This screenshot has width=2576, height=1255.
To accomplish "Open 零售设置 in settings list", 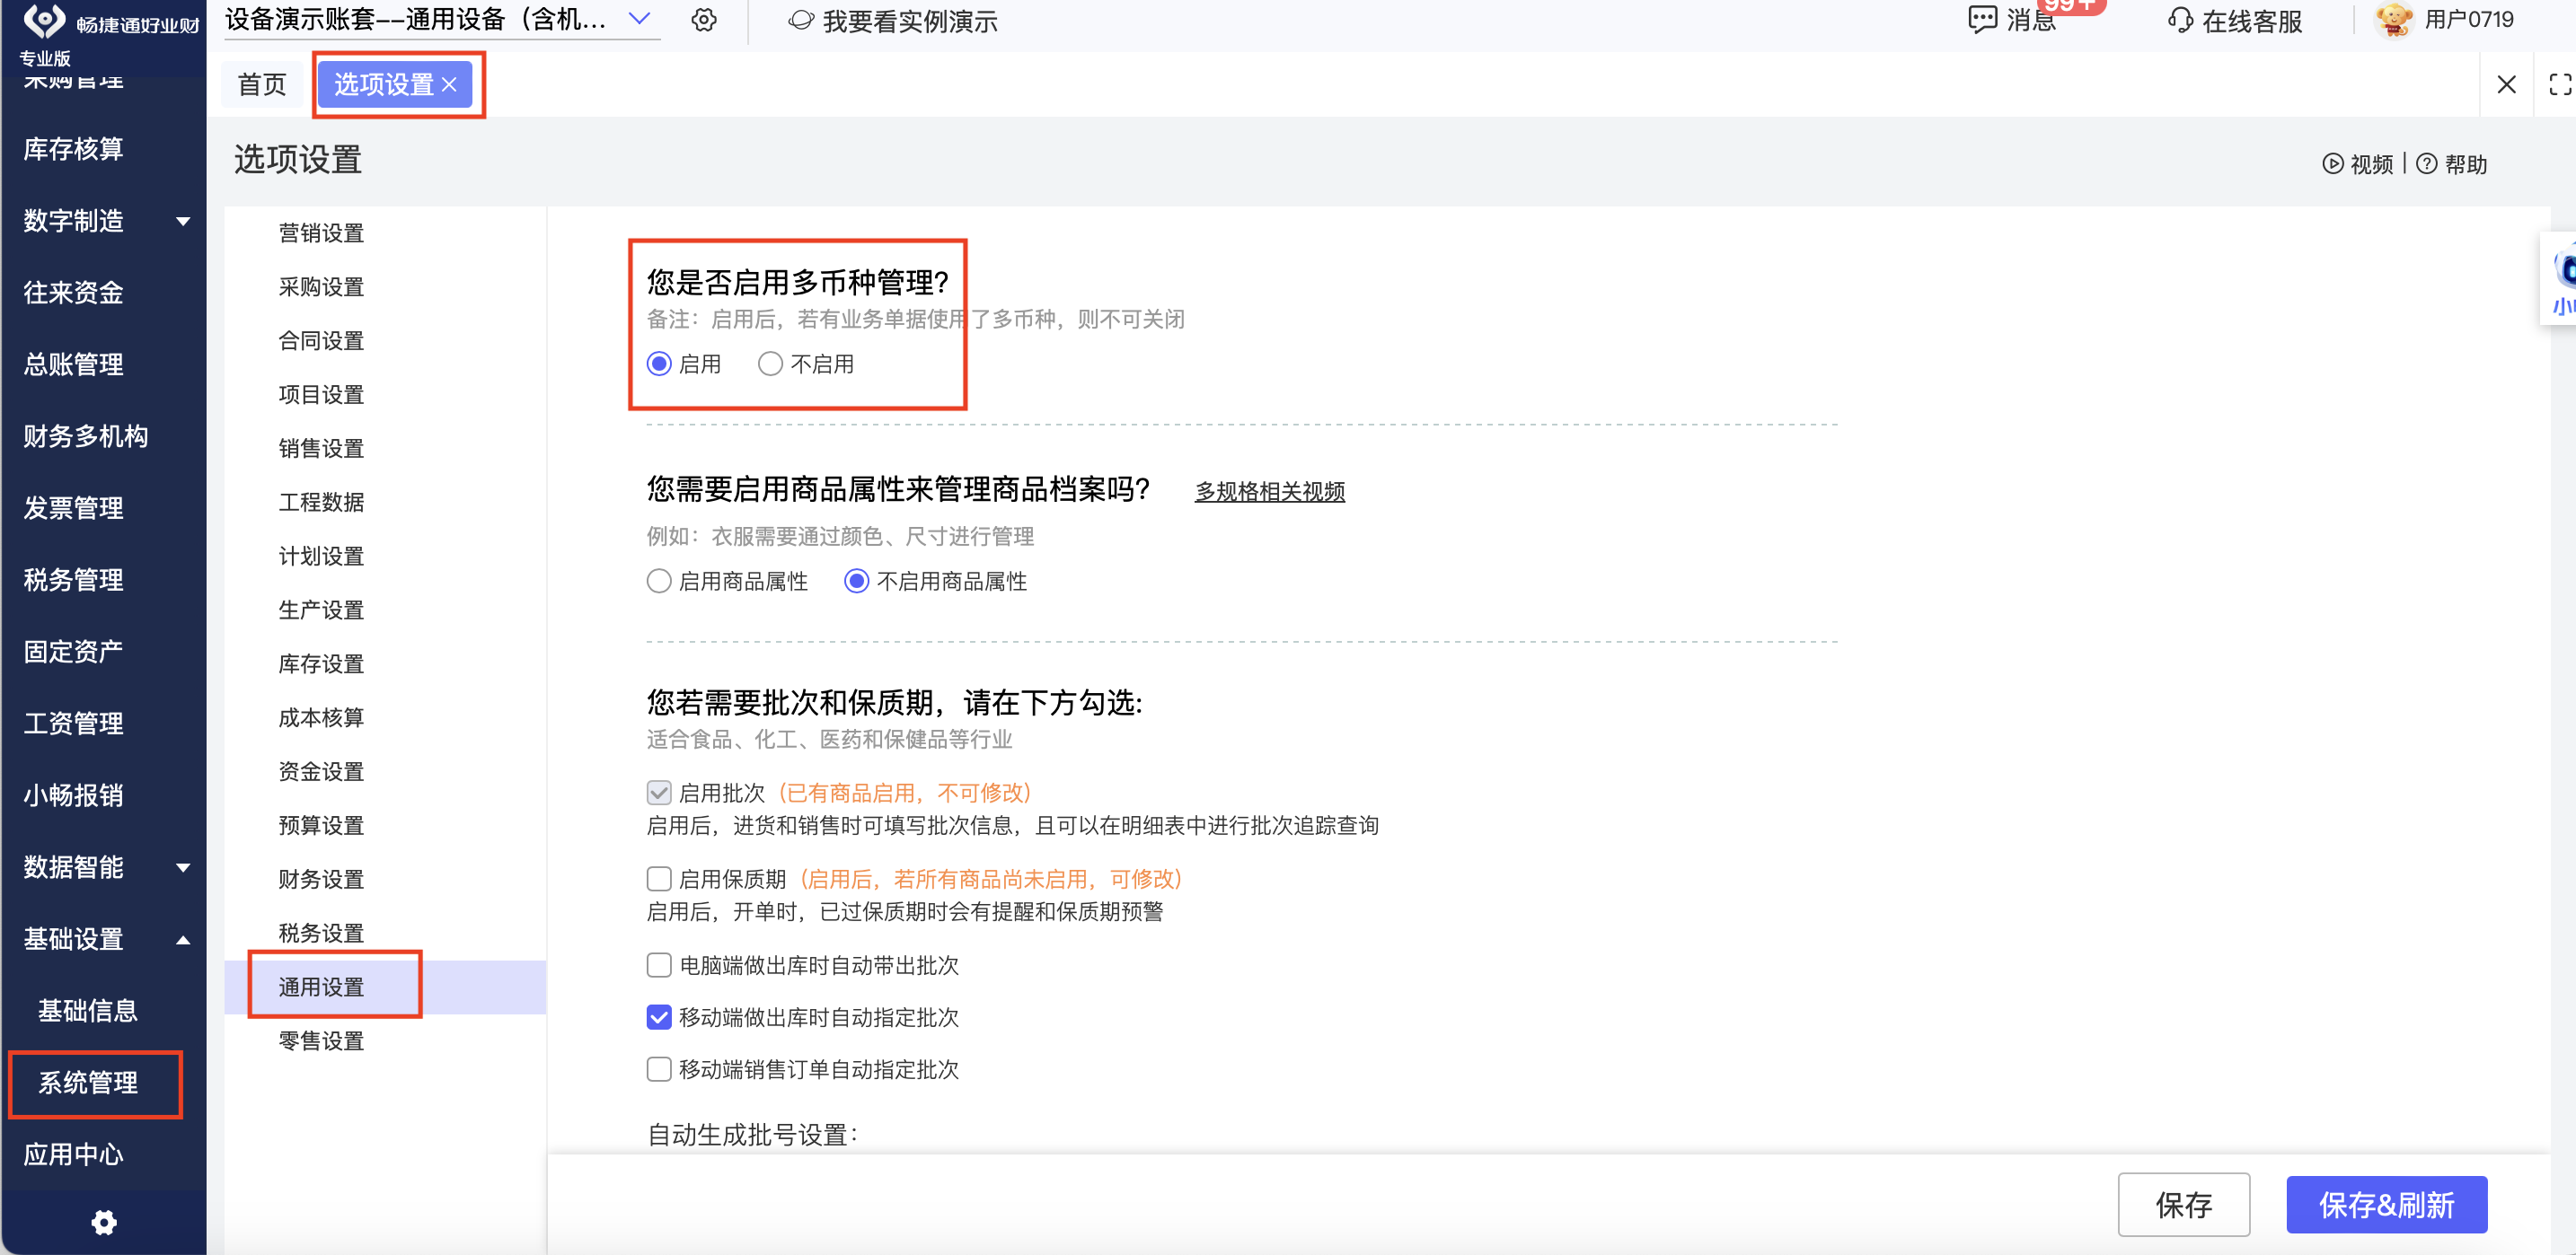I will tap(321, 1041).
